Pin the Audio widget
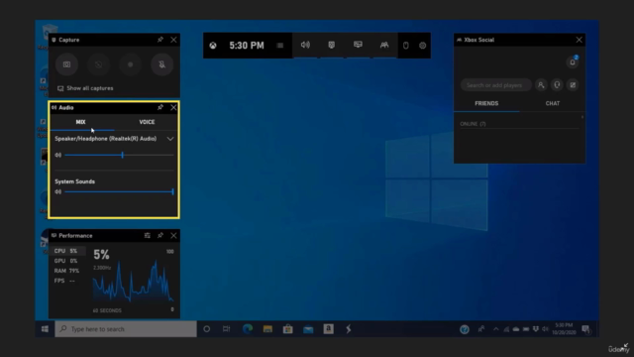This screenshot has width=634, height=357. point(160,107)
